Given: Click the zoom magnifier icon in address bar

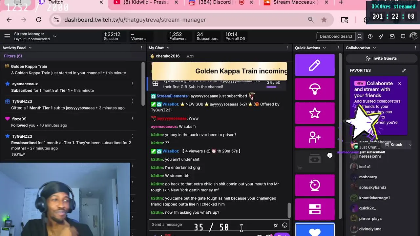Looking at the screenshot, I should pyautogui.click(x=311, y=20).
